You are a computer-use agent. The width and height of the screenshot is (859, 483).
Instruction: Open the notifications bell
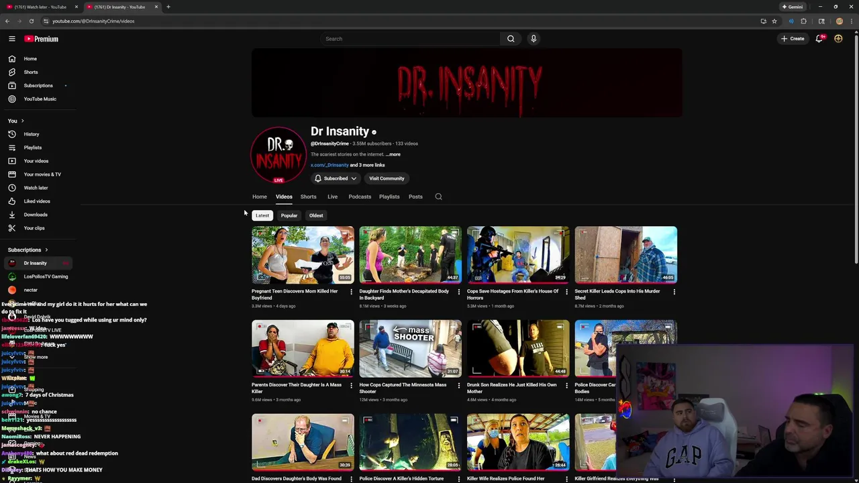coord(819,39)
